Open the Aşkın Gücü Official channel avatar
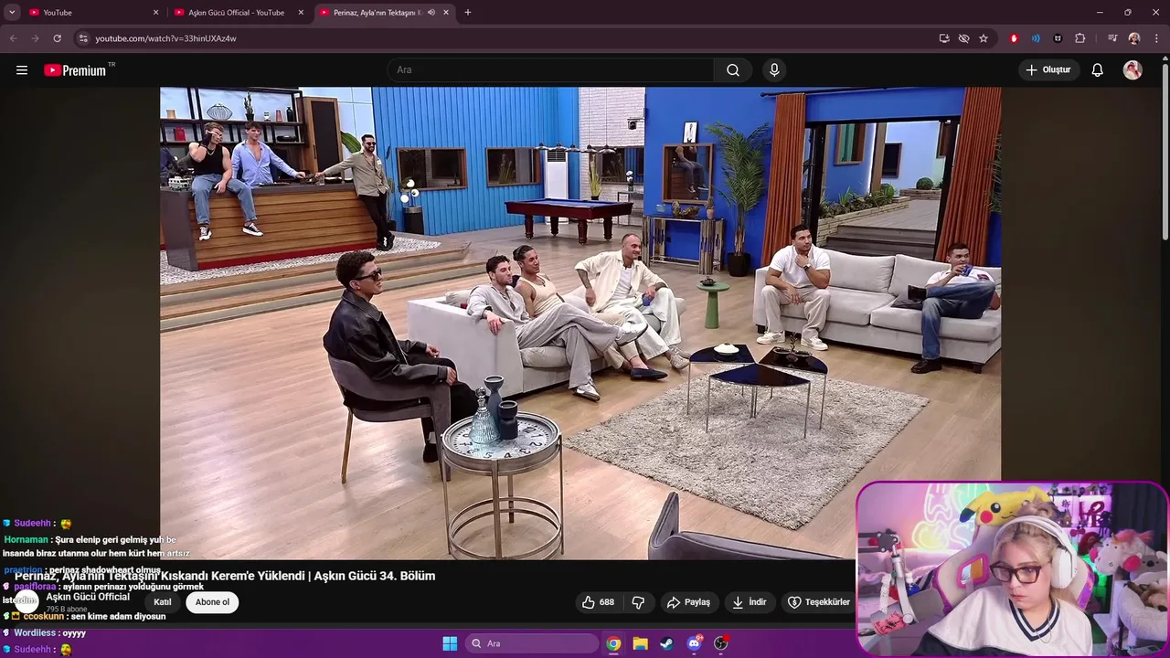The height and width of the screenshot is (658, 1170). click(26, 601)
